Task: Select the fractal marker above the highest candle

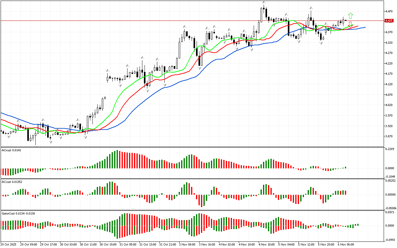Action: 264,2
